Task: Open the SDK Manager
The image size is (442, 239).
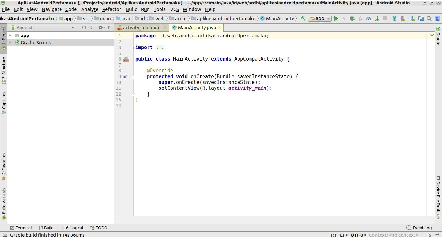Action: click(x=413, y=18)
